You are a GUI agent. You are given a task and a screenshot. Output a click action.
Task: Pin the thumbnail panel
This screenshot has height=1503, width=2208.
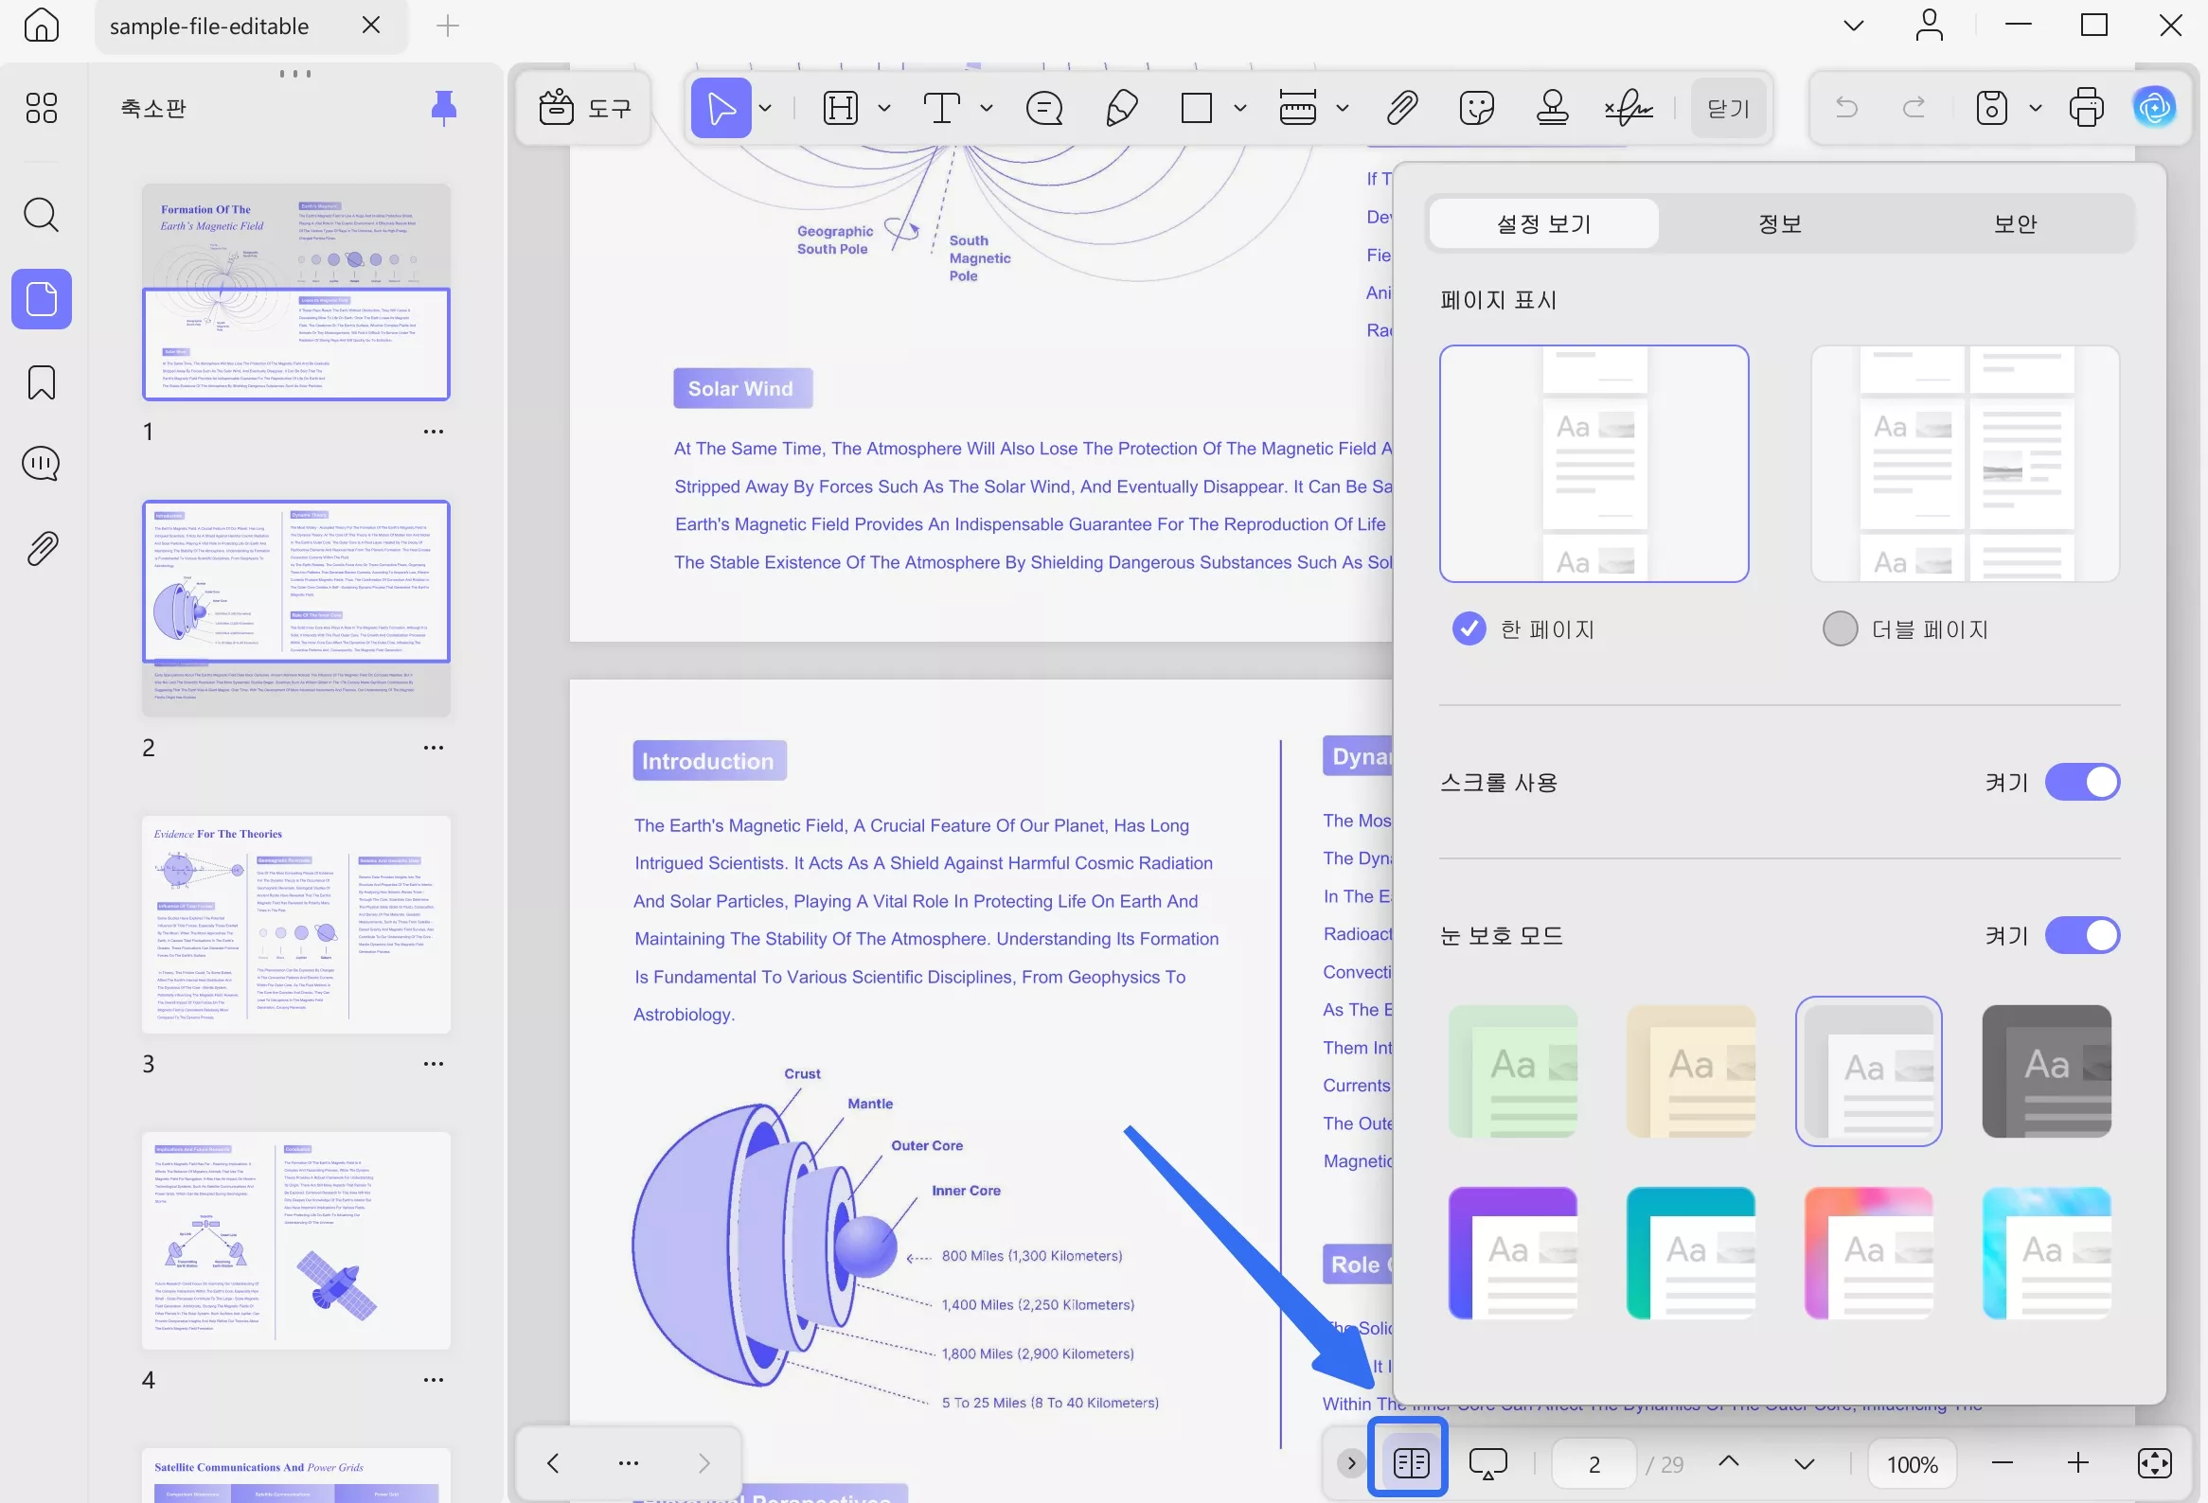444,108
